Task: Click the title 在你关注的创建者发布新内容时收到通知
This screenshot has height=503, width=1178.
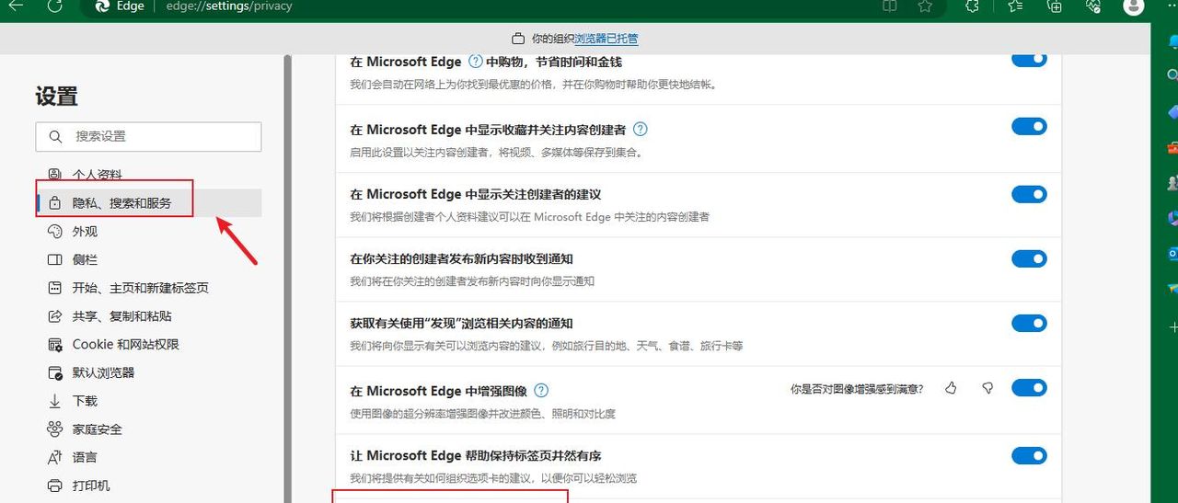Action: [462, 259]
